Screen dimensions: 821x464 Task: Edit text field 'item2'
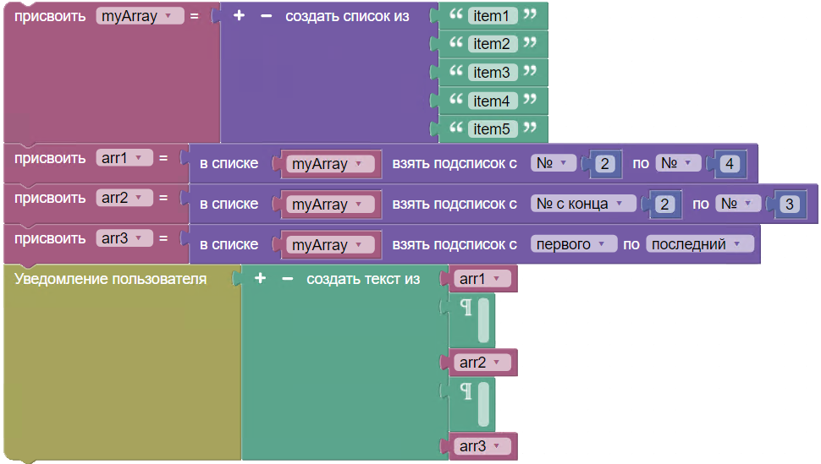point(493,44)
